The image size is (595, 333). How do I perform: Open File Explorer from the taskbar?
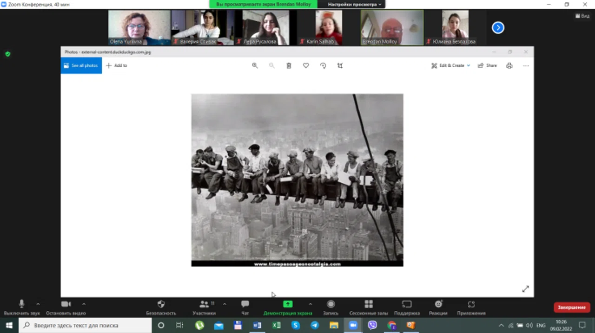334,325
